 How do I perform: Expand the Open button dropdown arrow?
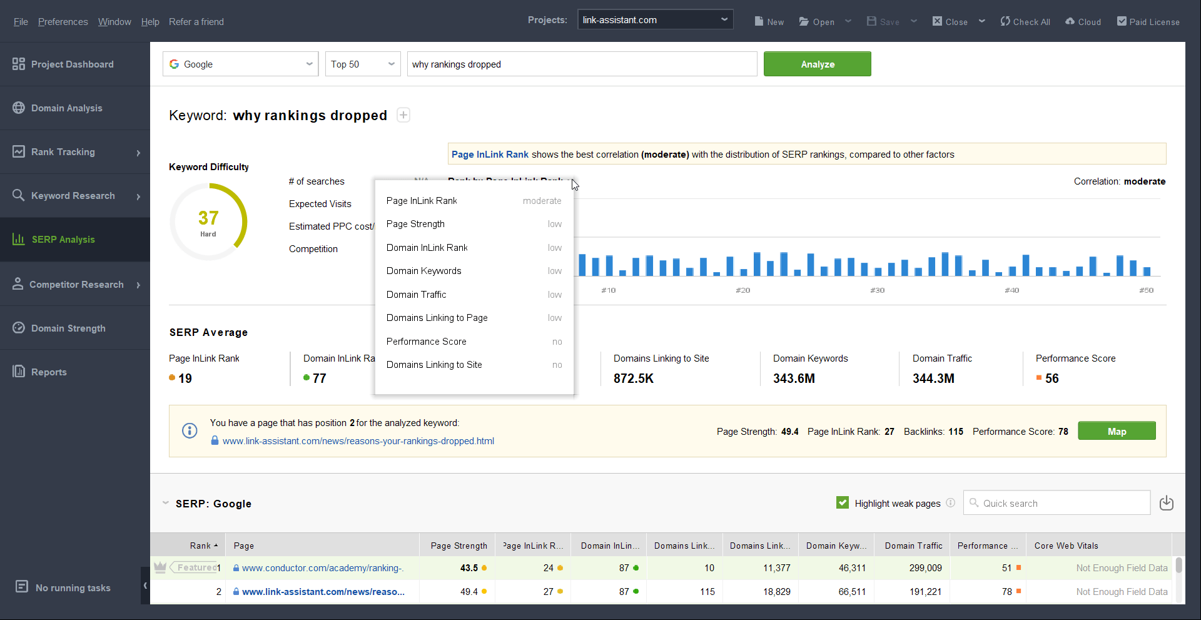pos(848,21)
